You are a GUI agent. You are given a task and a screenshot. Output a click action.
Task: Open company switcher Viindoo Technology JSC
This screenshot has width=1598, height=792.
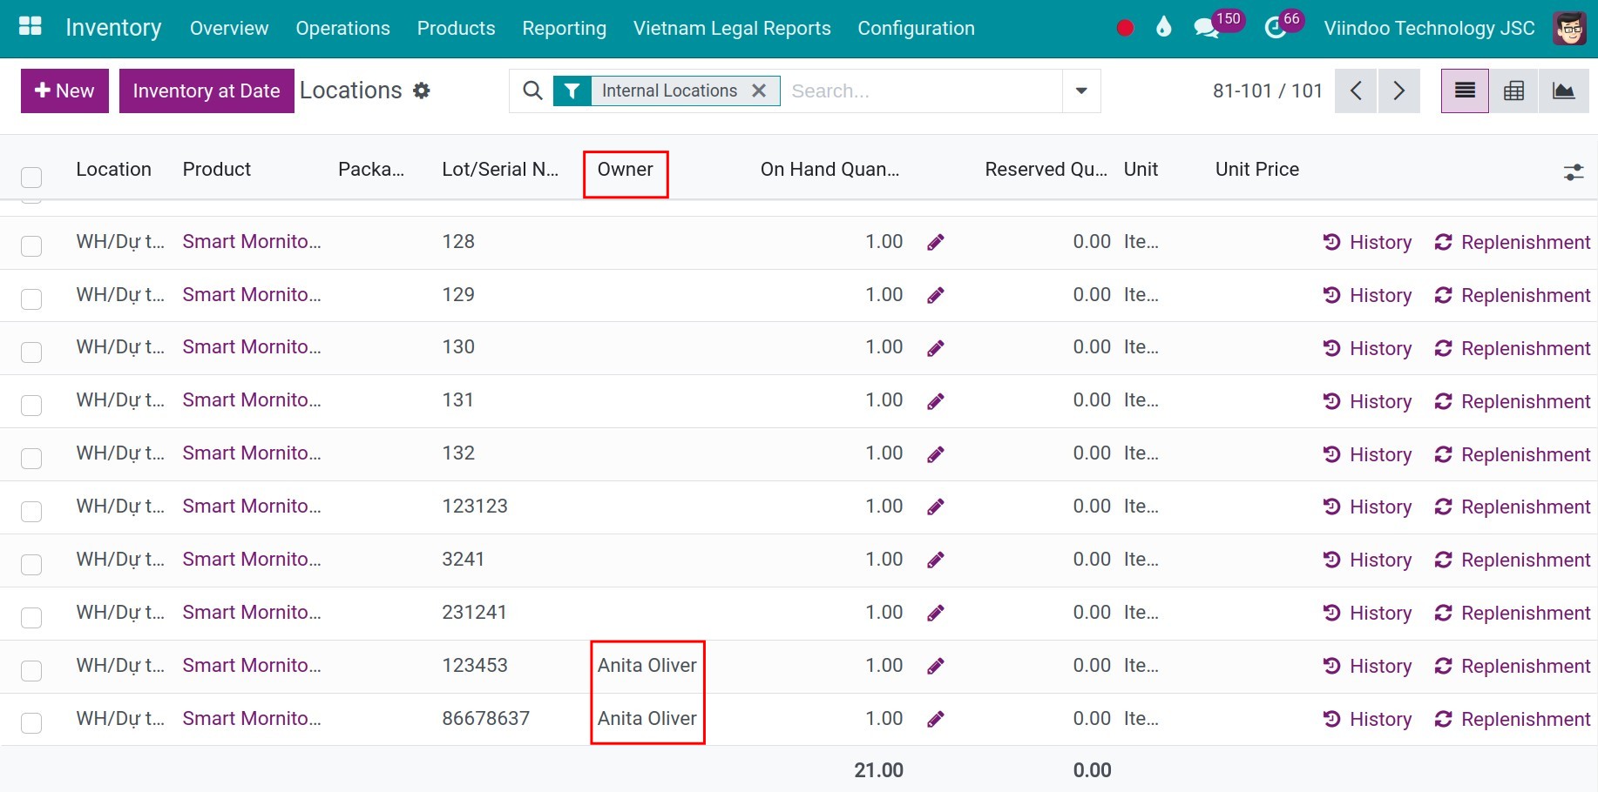(x=1429, y=28)
